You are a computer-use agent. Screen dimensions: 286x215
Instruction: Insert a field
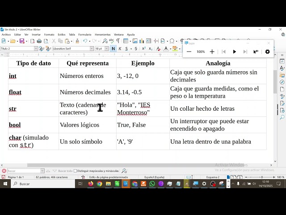163,41
